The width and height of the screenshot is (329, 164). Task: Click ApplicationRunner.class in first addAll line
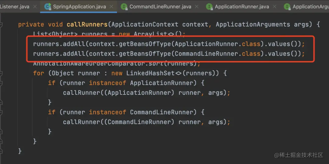click(217, 44)
